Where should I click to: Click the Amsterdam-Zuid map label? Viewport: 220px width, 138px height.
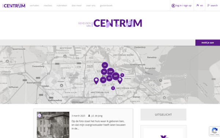tap(100, 92)
